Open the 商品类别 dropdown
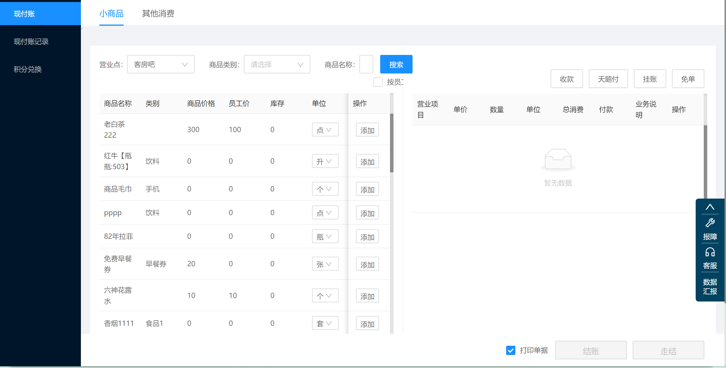726x368 pixels. tap(277, 64)
